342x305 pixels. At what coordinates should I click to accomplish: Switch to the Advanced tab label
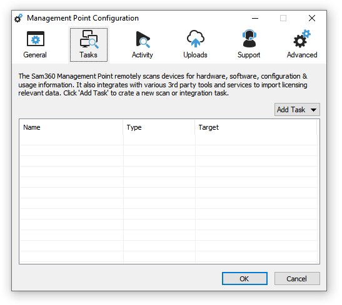point(302,55)
